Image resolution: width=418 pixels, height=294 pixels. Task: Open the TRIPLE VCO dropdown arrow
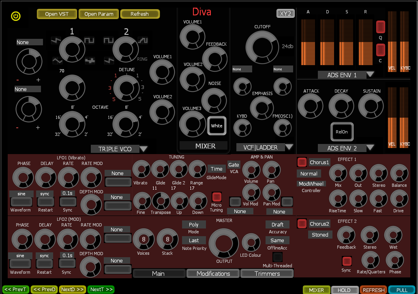144,149
